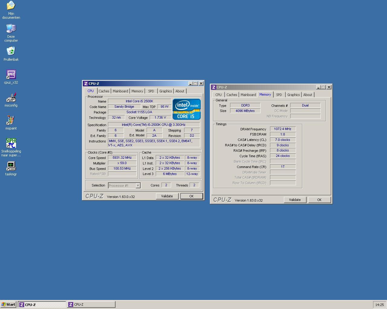
Task: Click Channels # value Dual
Action: (305, 105)
